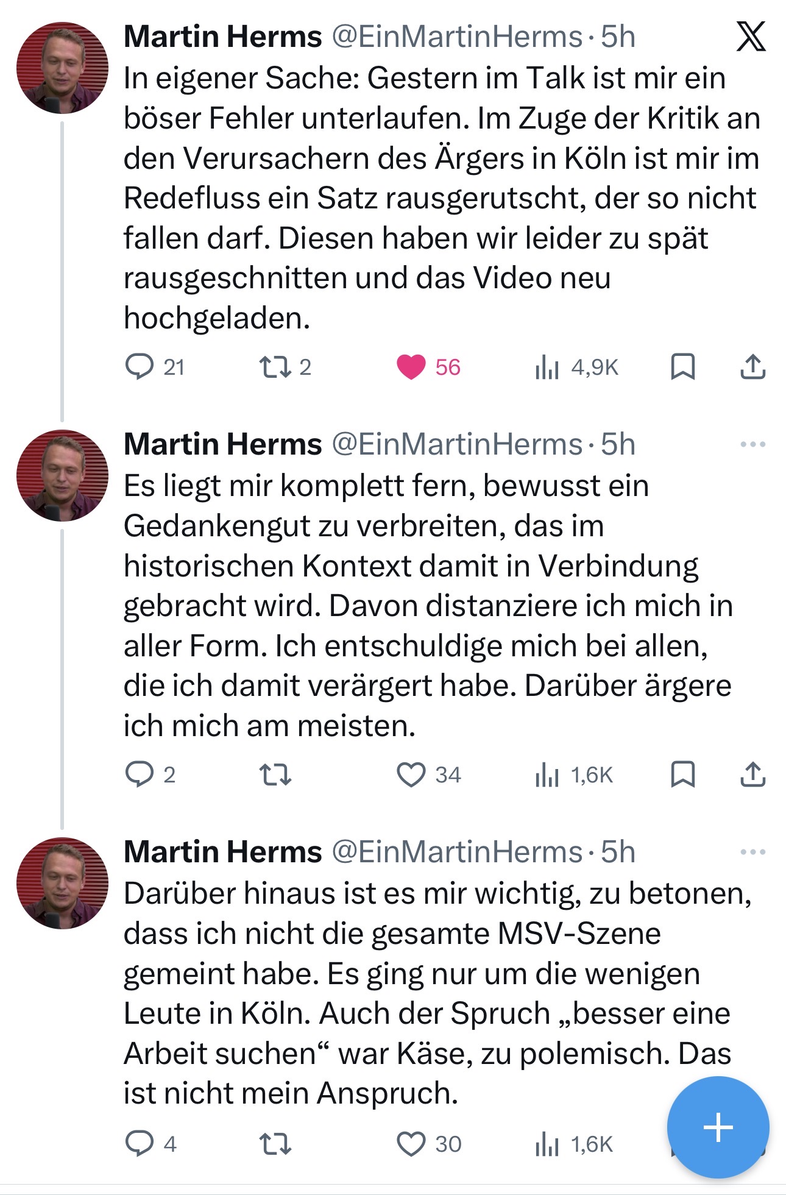Reply to the second tweet with 2 replies
This screenshot has width=786, height=1195.
tap(140, 775)
